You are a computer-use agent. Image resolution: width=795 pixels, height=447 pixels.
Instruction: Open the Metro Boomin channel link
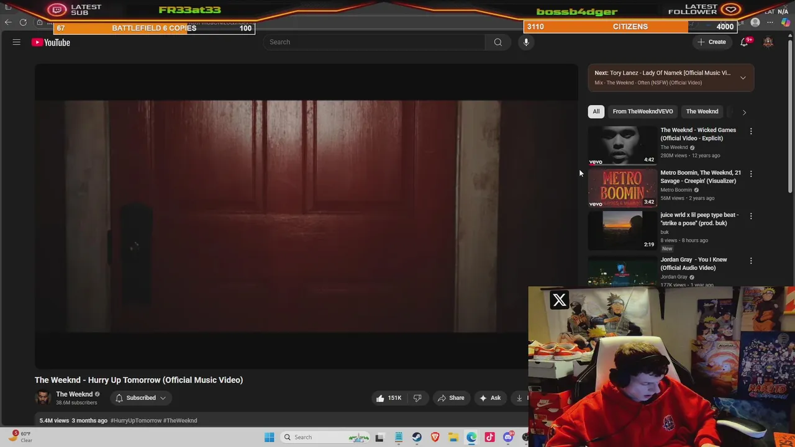(676, 190)
